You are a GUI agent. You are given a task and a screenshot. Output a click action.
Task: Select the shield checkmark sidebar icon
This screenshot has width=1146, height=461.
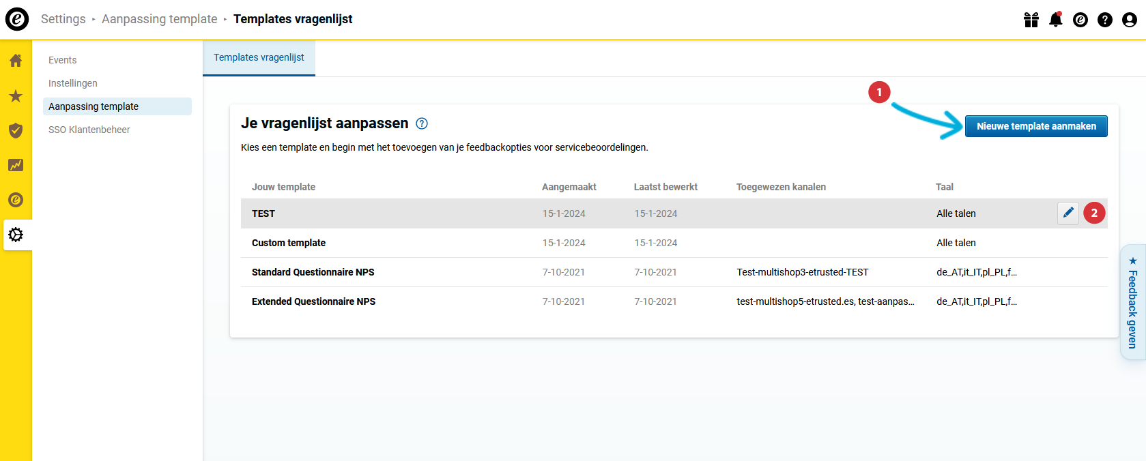pyautogui.click(x=16, y=130)
